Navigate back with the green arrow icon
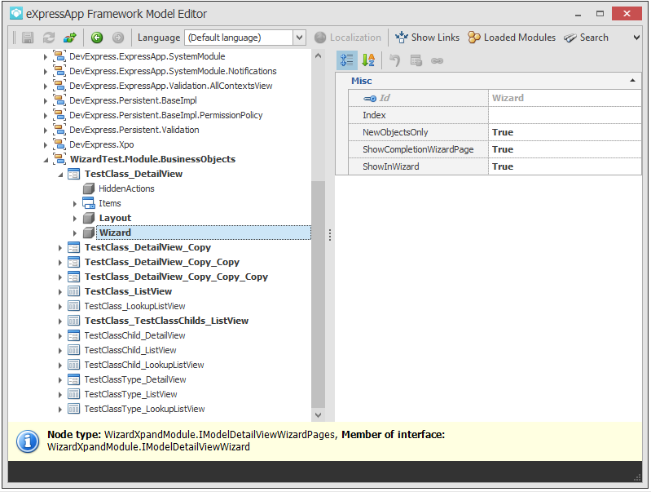This screenshot has height=492, width=651. coord(97,38)
